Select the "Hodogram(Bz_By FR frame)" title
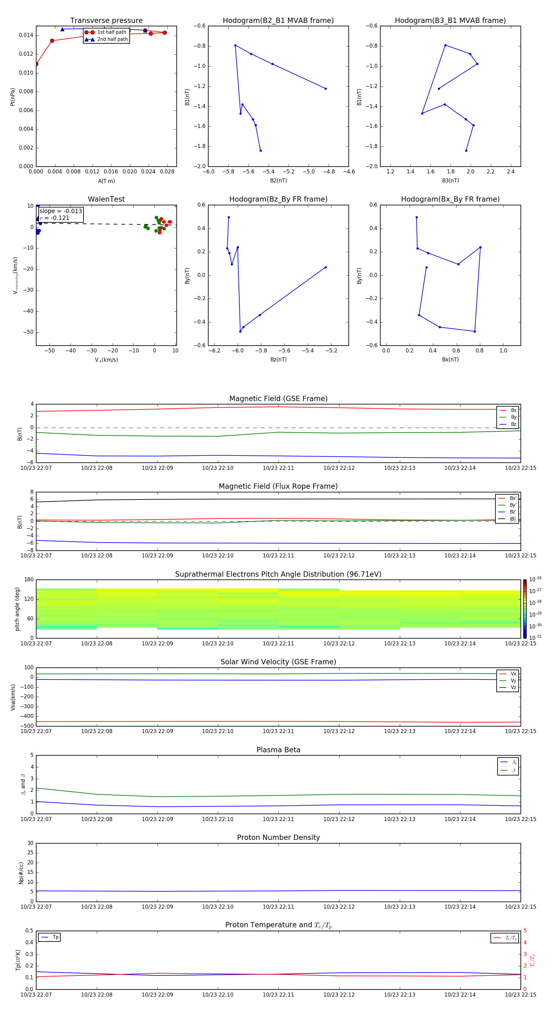Screen dimensions: 557x1022 (x=278, y=199)
